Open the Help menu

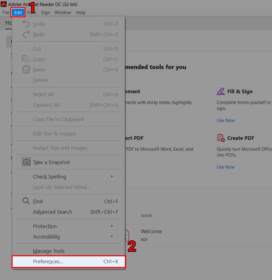point(81,13)
